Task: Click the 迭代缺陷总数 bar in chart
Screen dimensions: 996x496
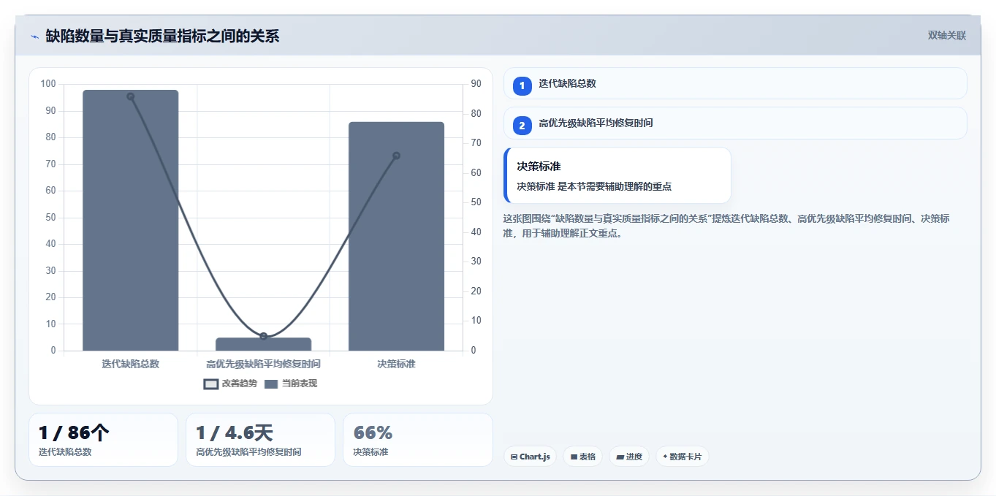Action: (x=131, y=221)
